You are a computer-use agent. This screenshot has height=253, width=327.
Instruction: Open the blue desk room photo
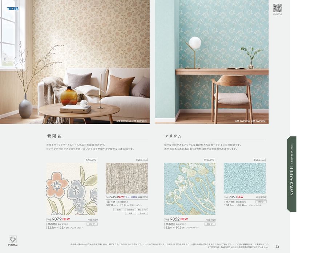(x=212, y=62)
